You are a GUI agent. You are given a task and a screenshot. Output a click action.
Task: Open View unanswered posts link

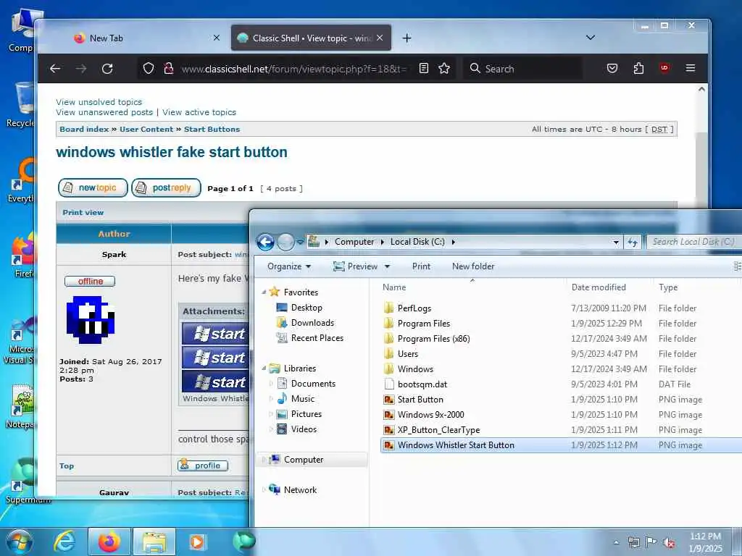(x=104, y=112)
